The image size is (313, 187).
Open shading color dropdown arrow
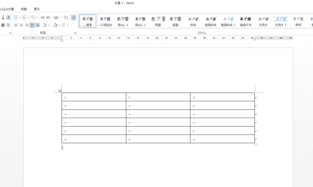[59, 25]
